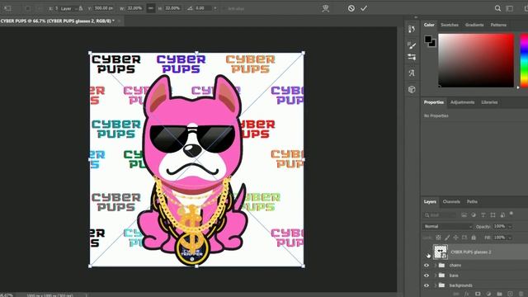Open the Normal blend mode dropdown

coord(448,226)
